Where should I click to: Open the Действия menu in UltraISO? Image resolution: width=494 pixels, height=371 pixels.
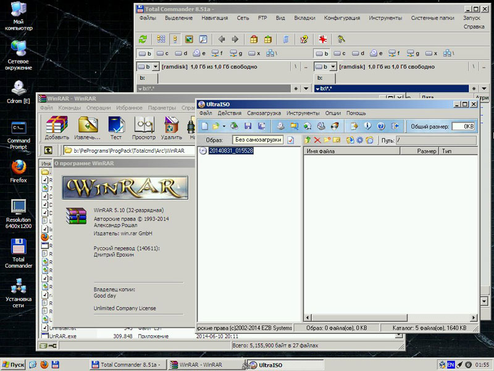(230, 113)
